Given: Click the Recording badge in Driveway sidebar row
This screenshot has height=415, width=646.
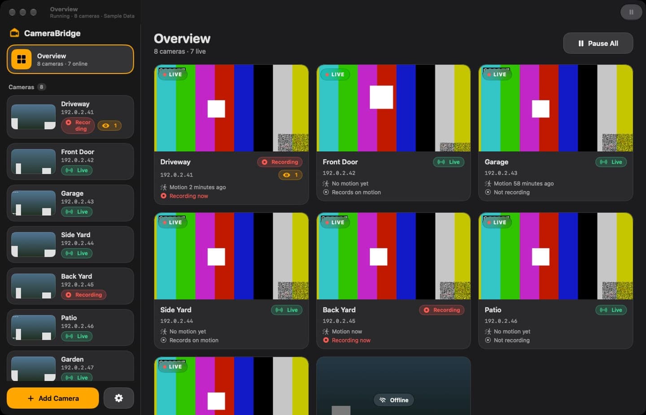Looking at the screenshot, I should (78, 125).
